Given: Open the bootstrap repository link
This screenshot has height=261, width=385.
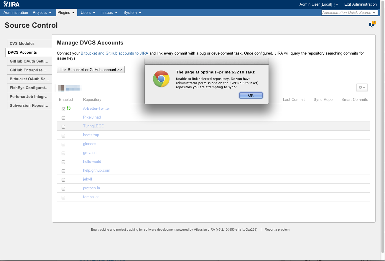Looking at the screenshot, I should pos(91,135).
